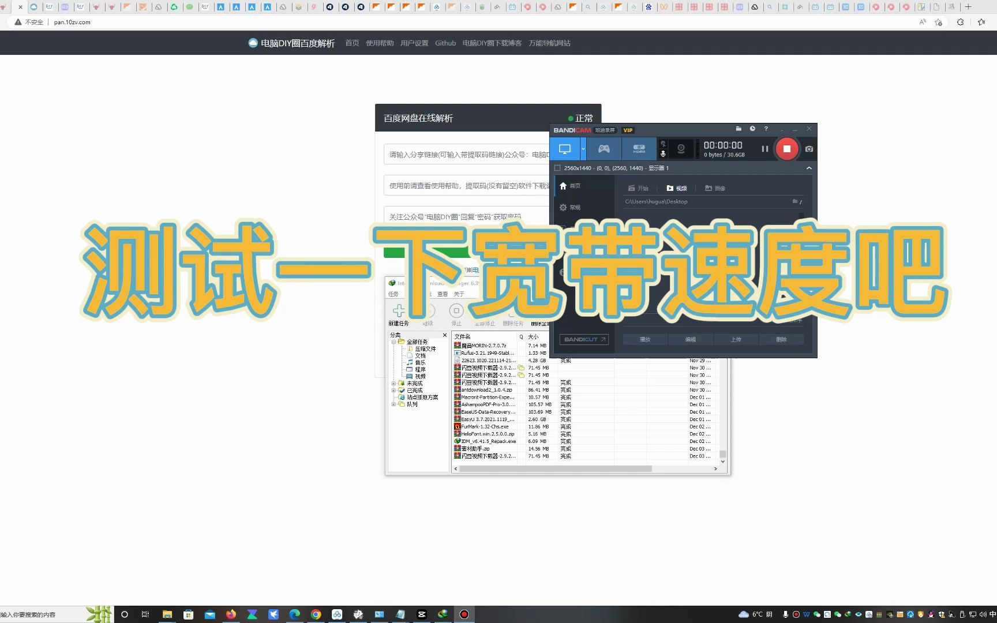Select the FurMark-1.32-Chs.exe download row

point(585,426)
